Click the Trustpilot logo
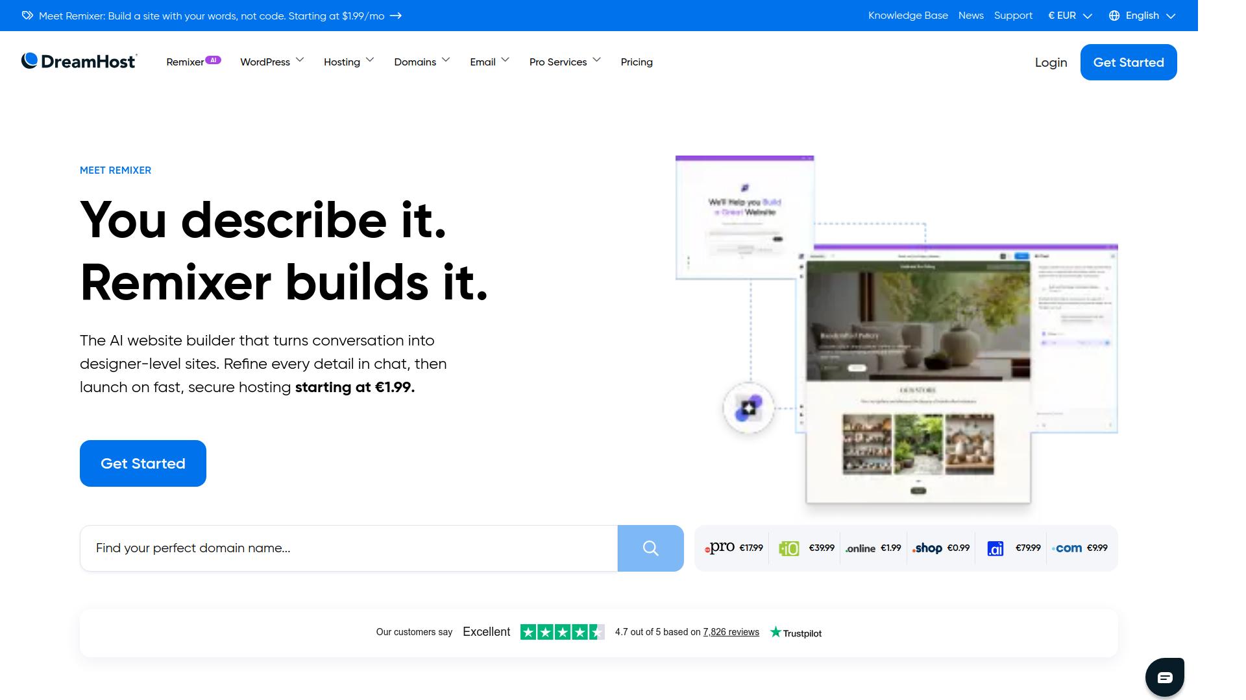 click(x=796, y=633)
